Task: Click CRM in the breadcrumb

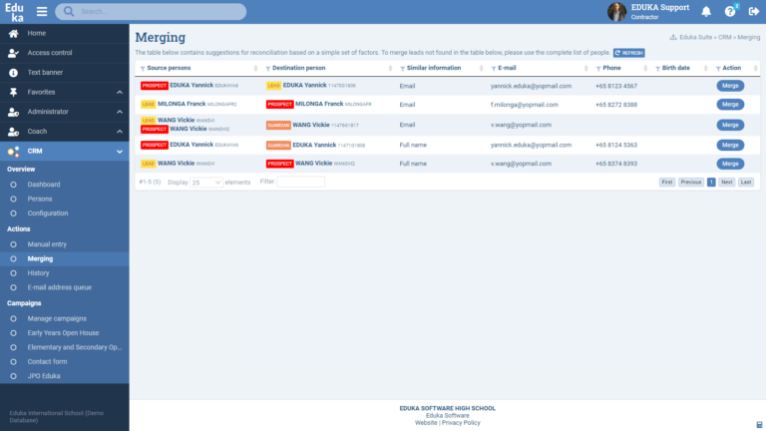Action: 724,37
